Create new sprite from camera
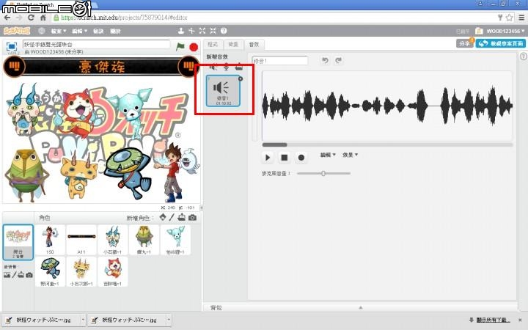Viewport: 528px width, 330px height. pyautogui.click(x=192, y=218)
